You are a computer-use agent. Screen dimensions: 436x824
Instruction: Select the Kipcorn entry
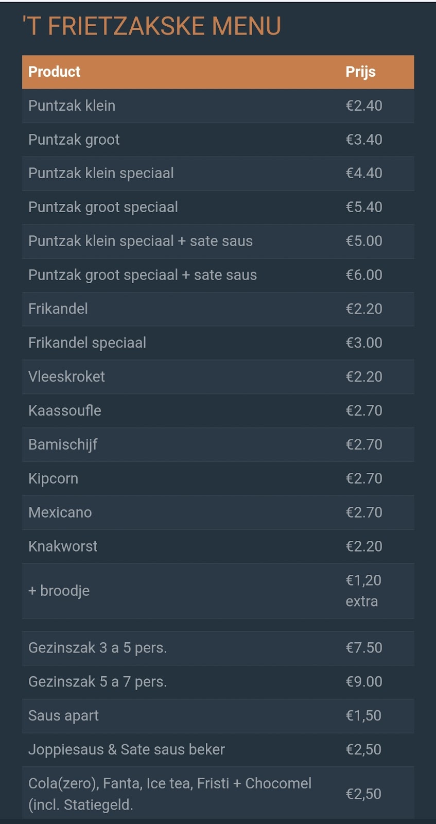pyautogui.click(x=218, y=478)
